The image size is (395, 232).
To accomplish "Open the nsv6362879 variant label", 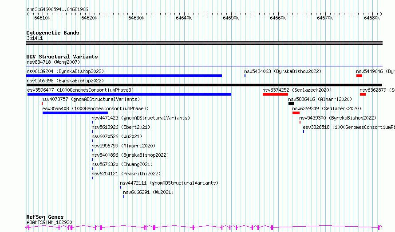I will click(377, 90).
